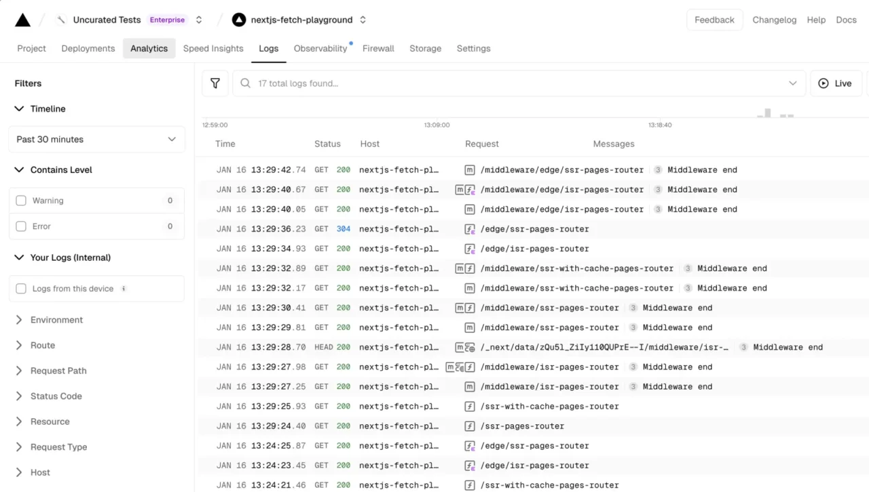Click the search magnifier icon in logs bar

tap(246, 83)
